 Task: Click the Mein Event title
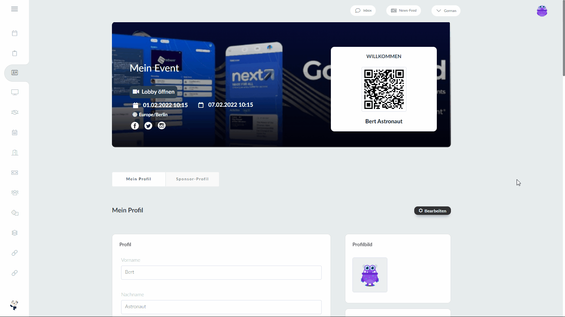(154, 68)
